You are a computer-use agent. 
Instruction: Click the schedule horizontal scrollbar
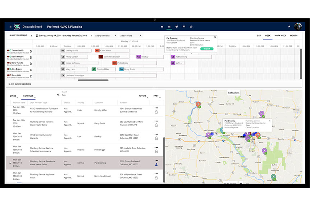click(x=93, y=80)
